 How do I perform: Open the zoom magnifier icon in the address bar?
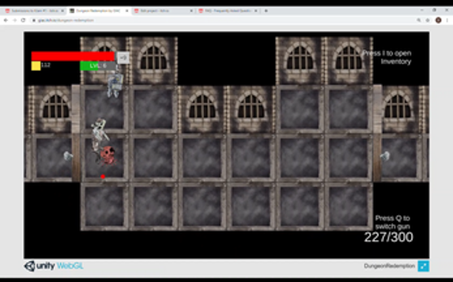[419, 20]
